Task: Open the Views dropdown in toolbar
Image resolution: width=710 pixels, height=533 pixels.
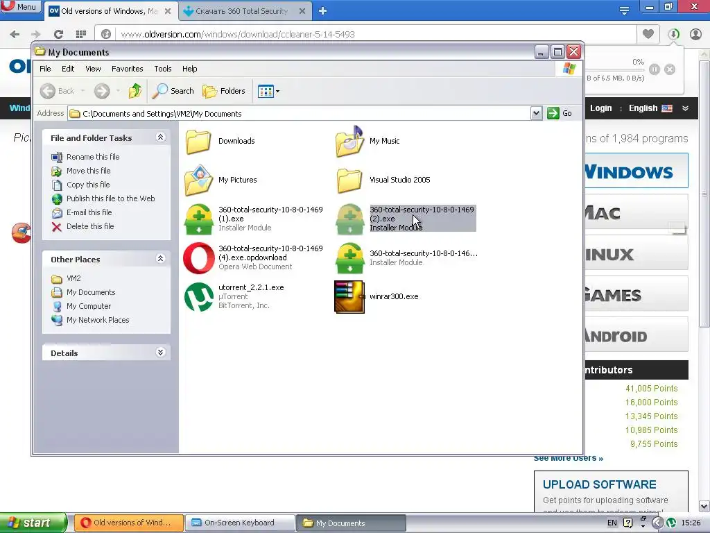Action: [x=268, y=91]
